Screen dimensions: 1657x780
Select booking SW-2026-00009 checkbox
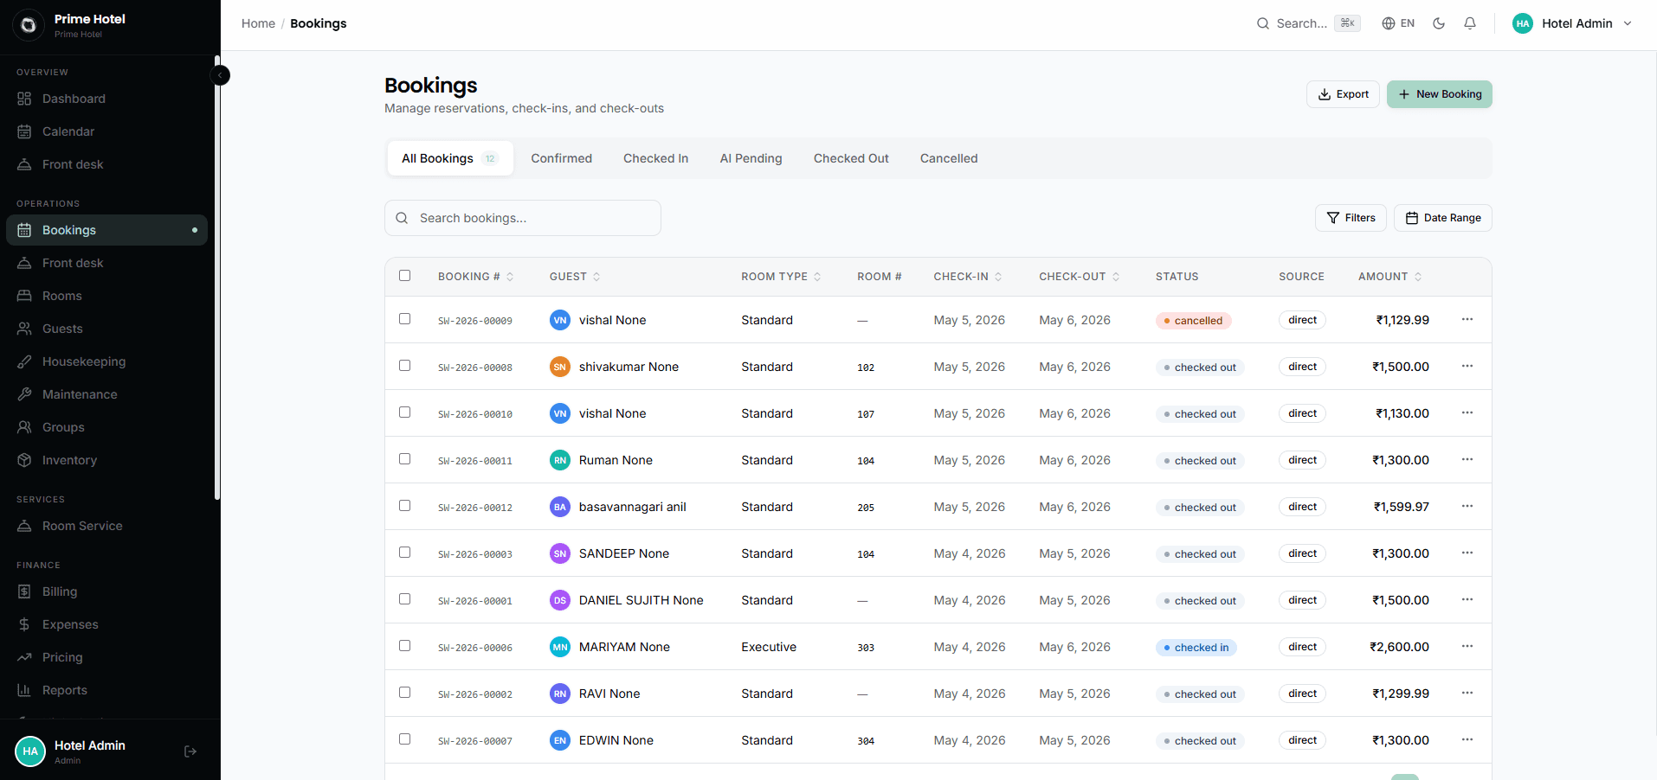point(404,319)
